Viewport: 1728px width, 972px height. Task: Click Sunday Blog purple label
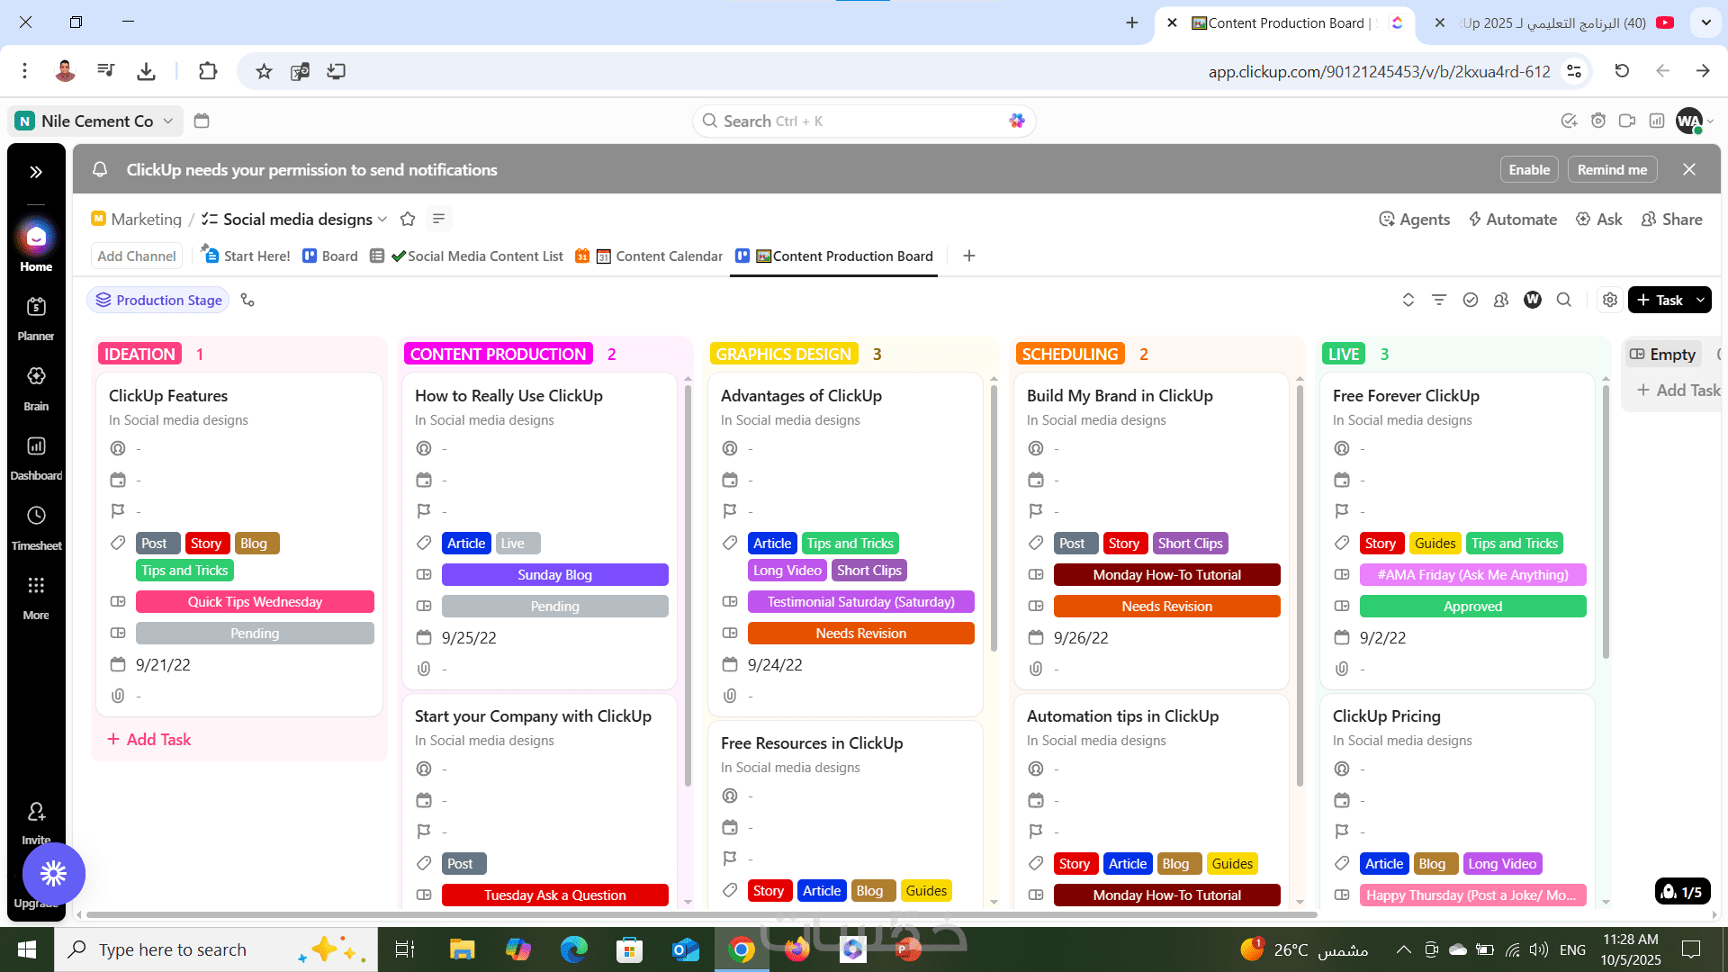click(554, 574)
